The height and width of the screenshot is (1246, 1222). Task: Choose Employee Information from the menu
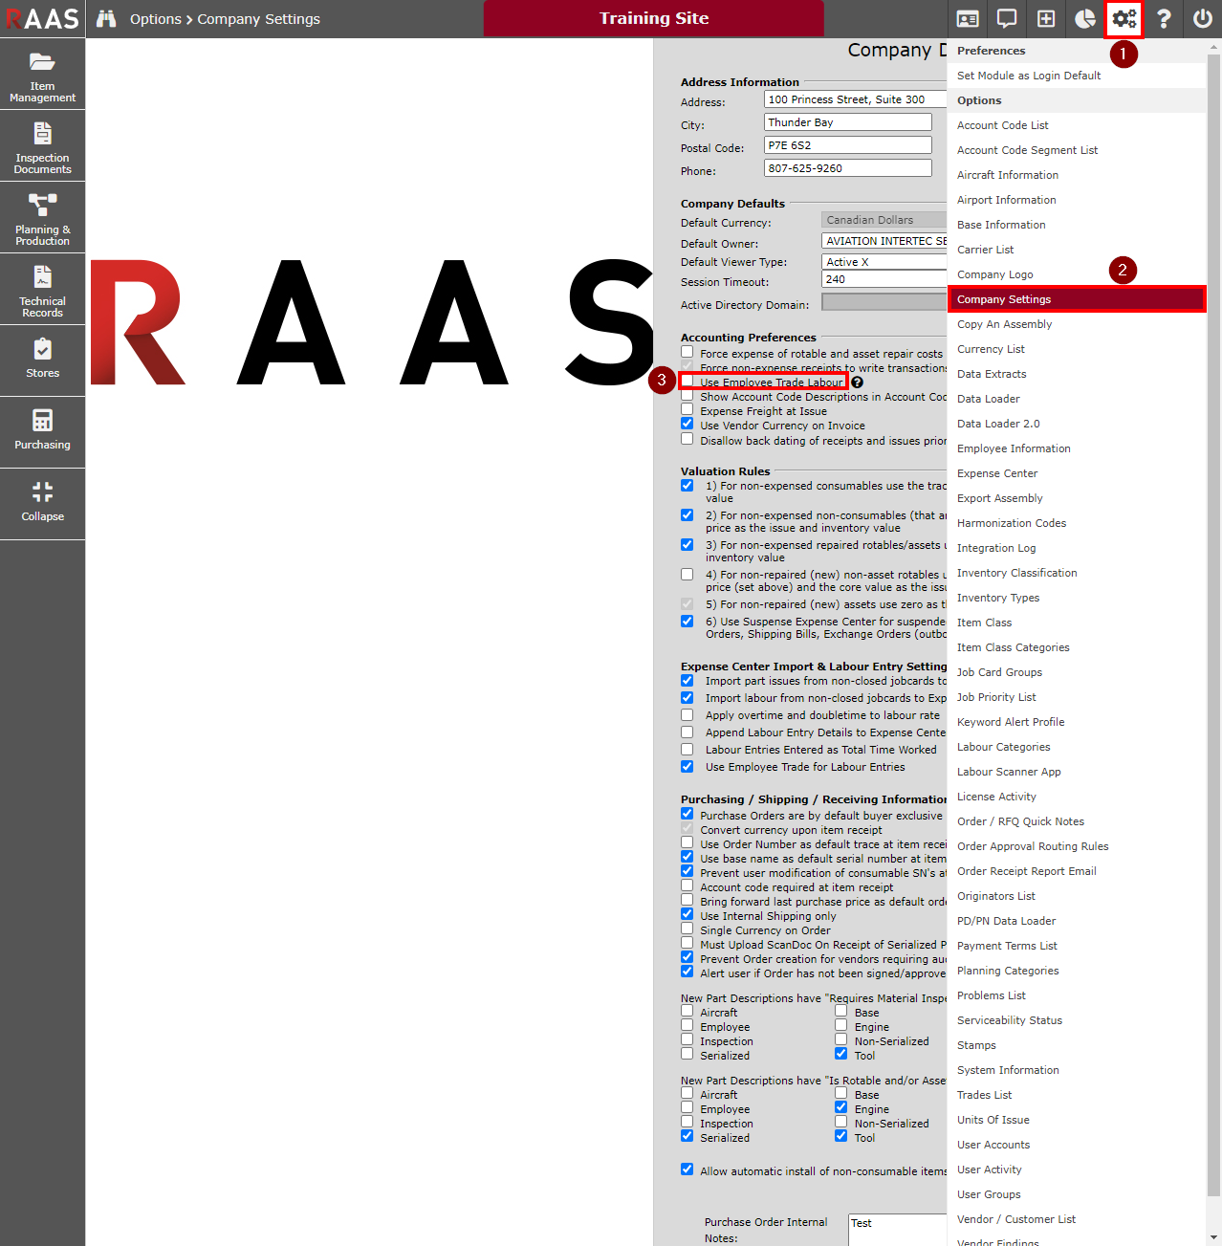tap(1014, 448)
